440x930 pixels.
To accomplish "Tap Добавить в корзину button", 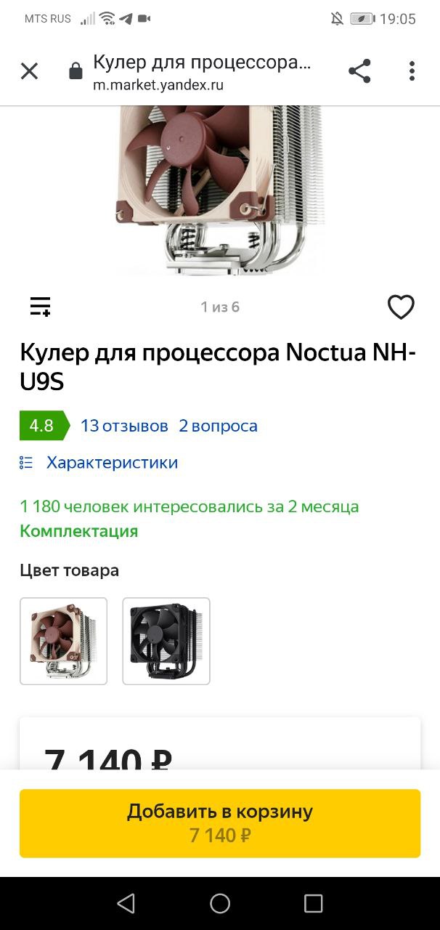I will (220, 823).
